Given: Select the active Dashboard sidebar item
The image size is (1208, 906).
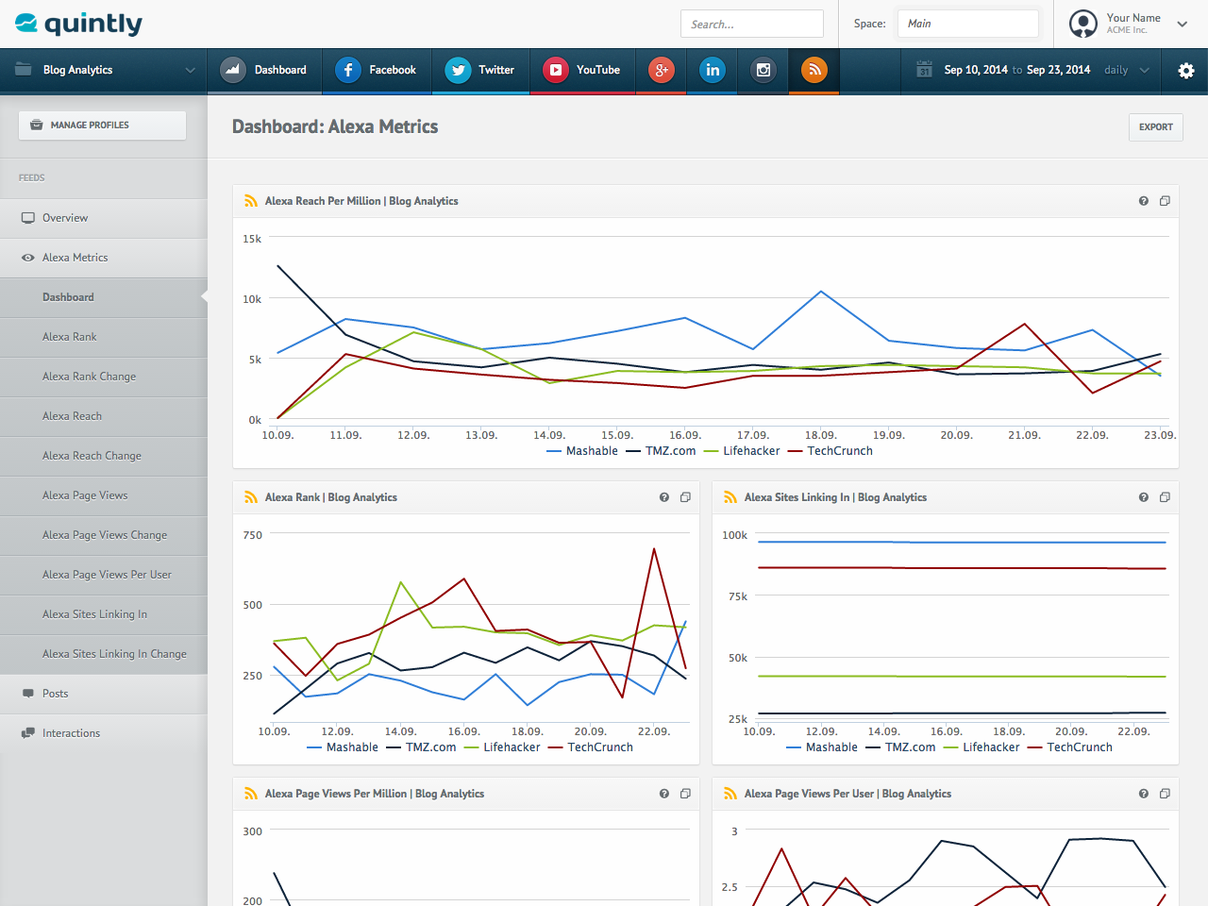Looking at the screenshot, I should pos(104,297).
